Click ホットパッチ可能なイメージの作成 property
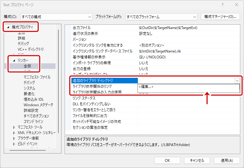 [97, 122]
